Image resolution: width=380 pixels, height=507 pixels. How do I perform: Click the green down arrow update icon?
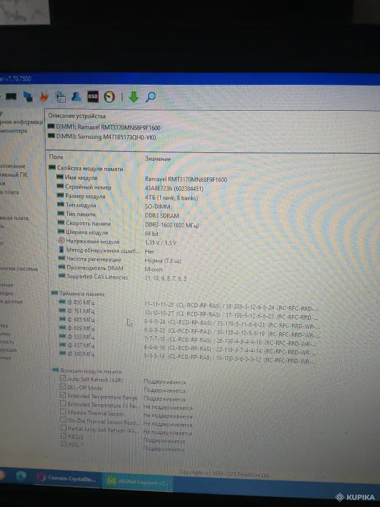pos(134,97)
